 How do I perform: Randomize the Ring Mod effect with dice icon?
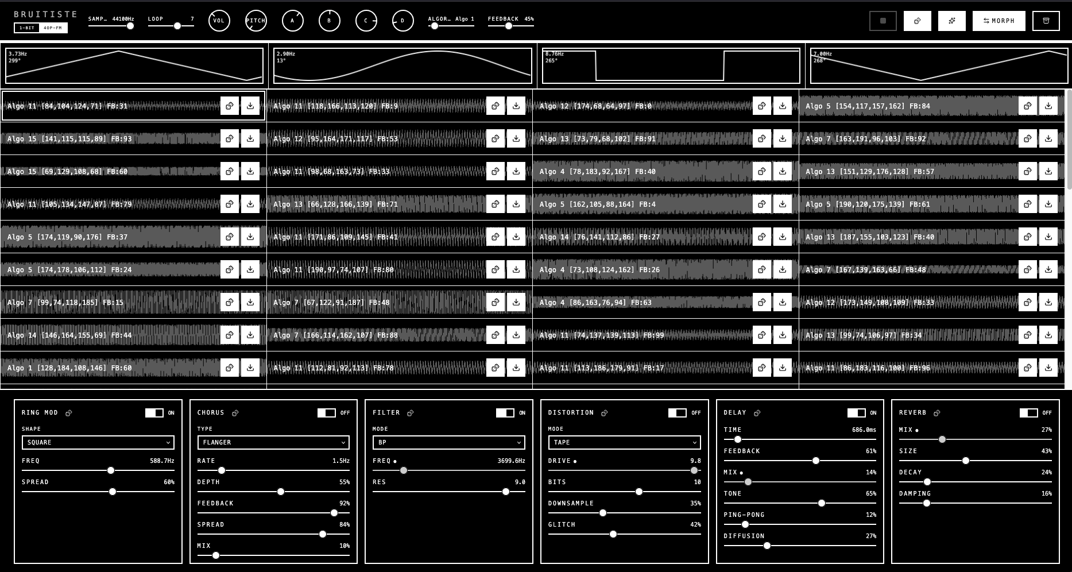click(69, 413)
